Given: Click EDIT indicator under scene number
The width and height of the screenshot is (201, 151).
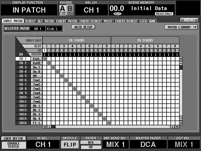Looking at the screenshot, I should 117,14.
